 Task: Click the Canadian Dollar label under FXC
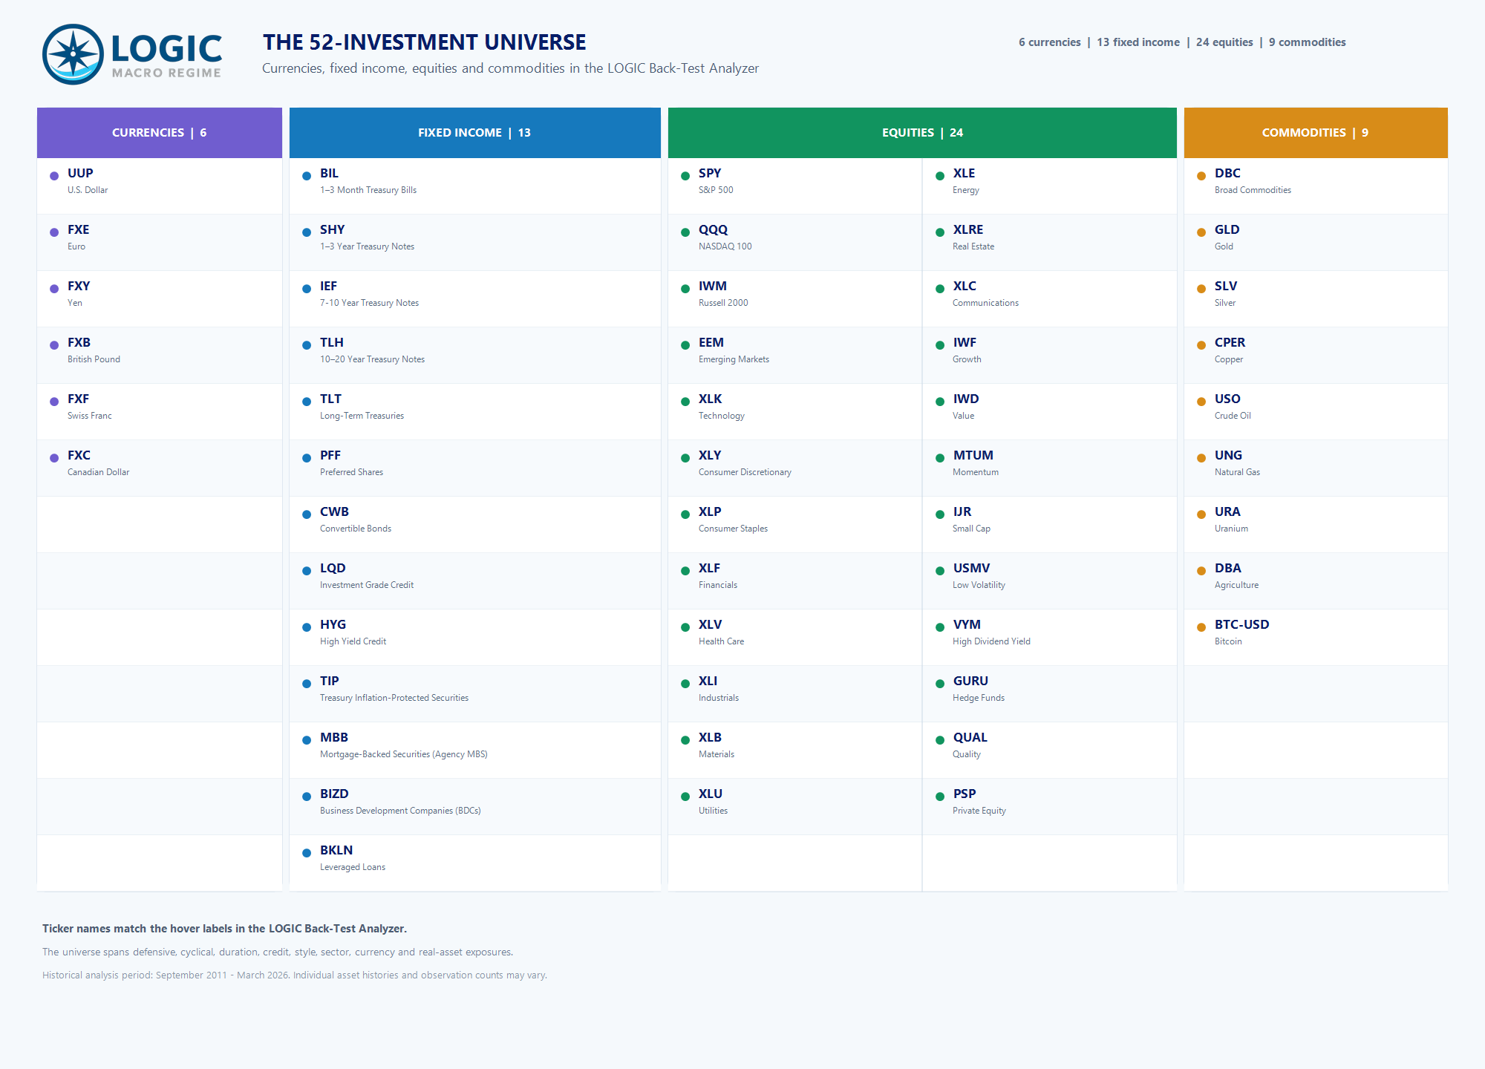[x=98, y=472]
